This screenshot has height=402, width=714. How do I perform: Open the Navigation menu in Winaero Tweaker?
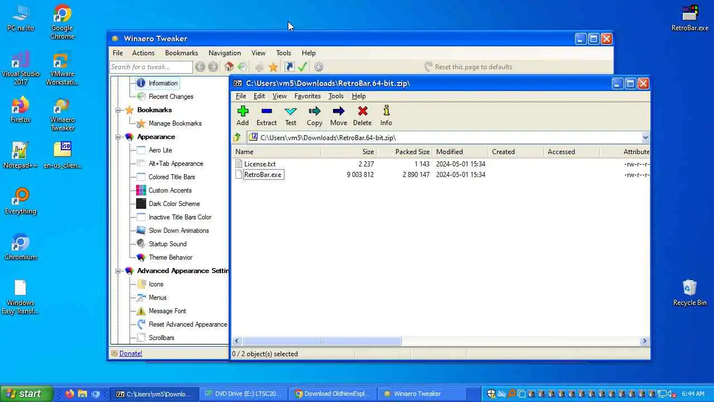pos(225,53)
